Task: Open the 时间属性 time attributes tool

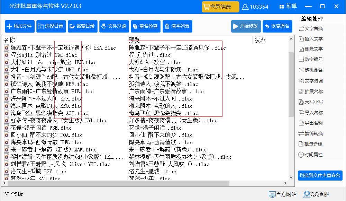Action: [x=311, y=155]
